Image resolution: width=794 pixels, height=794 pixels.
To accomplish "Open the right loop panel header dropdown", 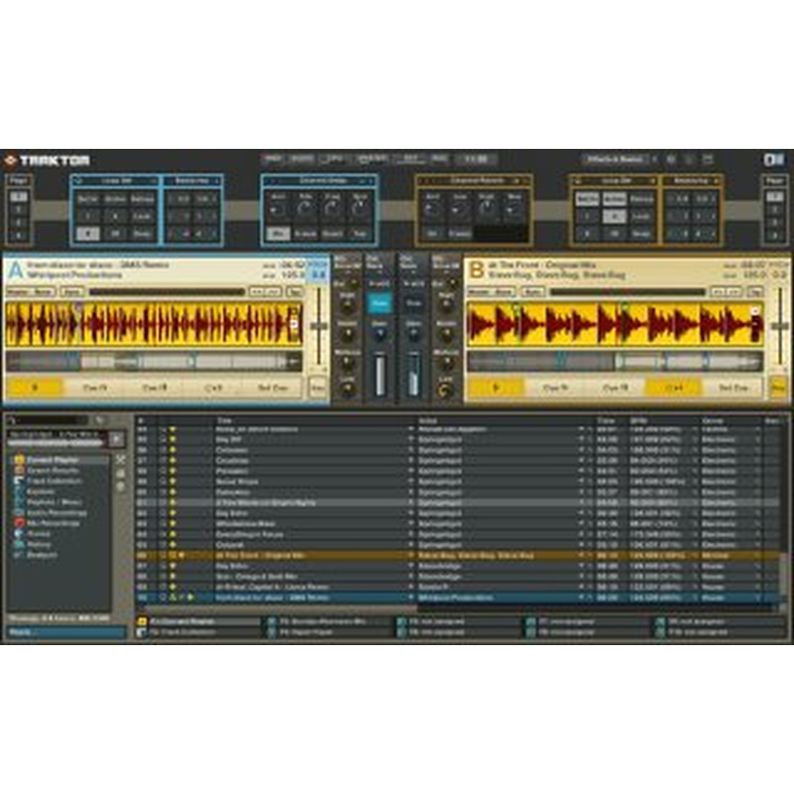I will tap(652, 181).
